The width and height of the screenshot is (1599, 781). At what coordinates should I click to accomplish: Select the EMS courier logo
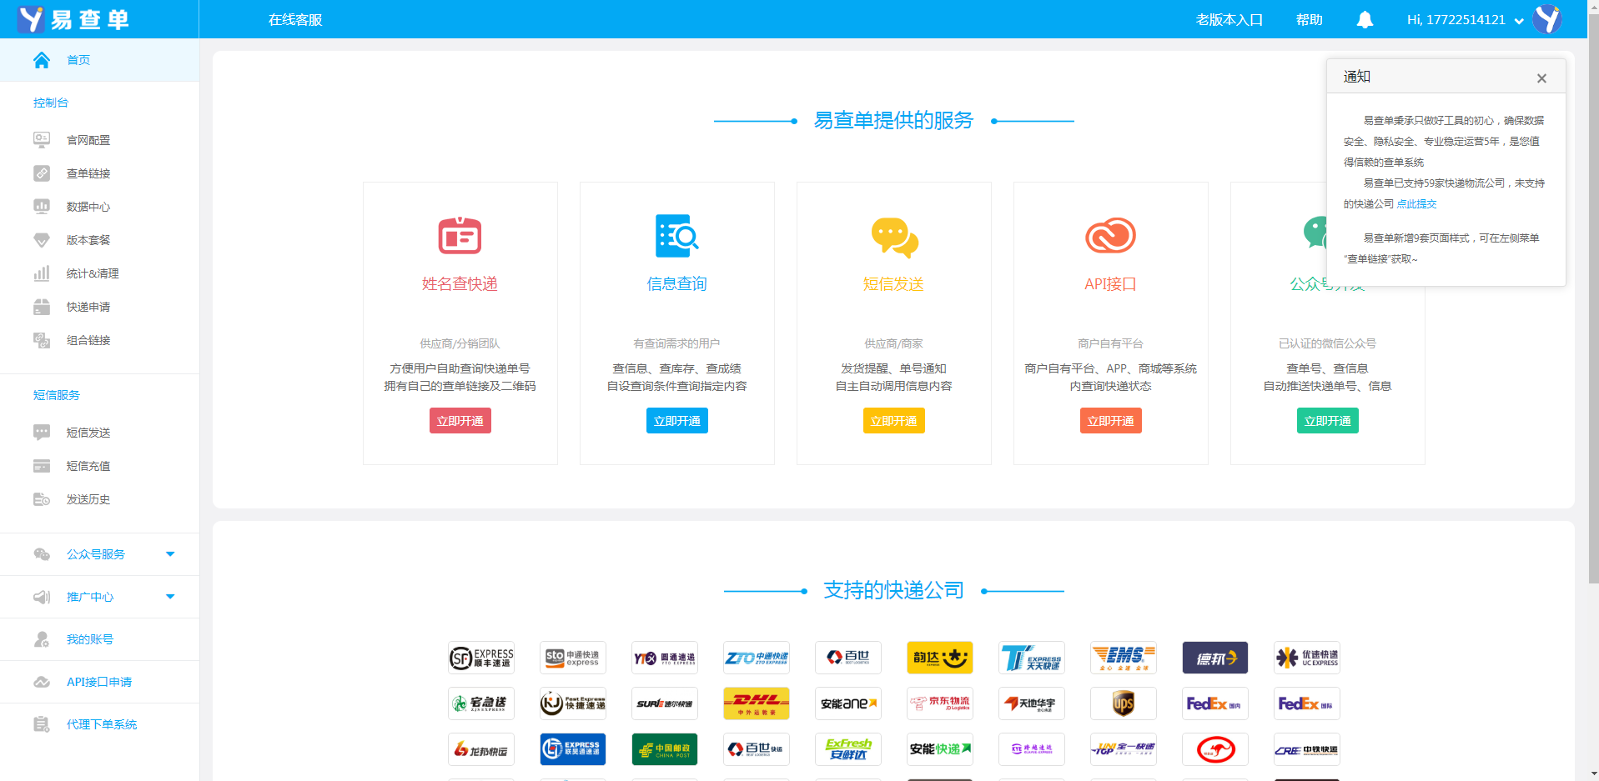pos(1123,658)
